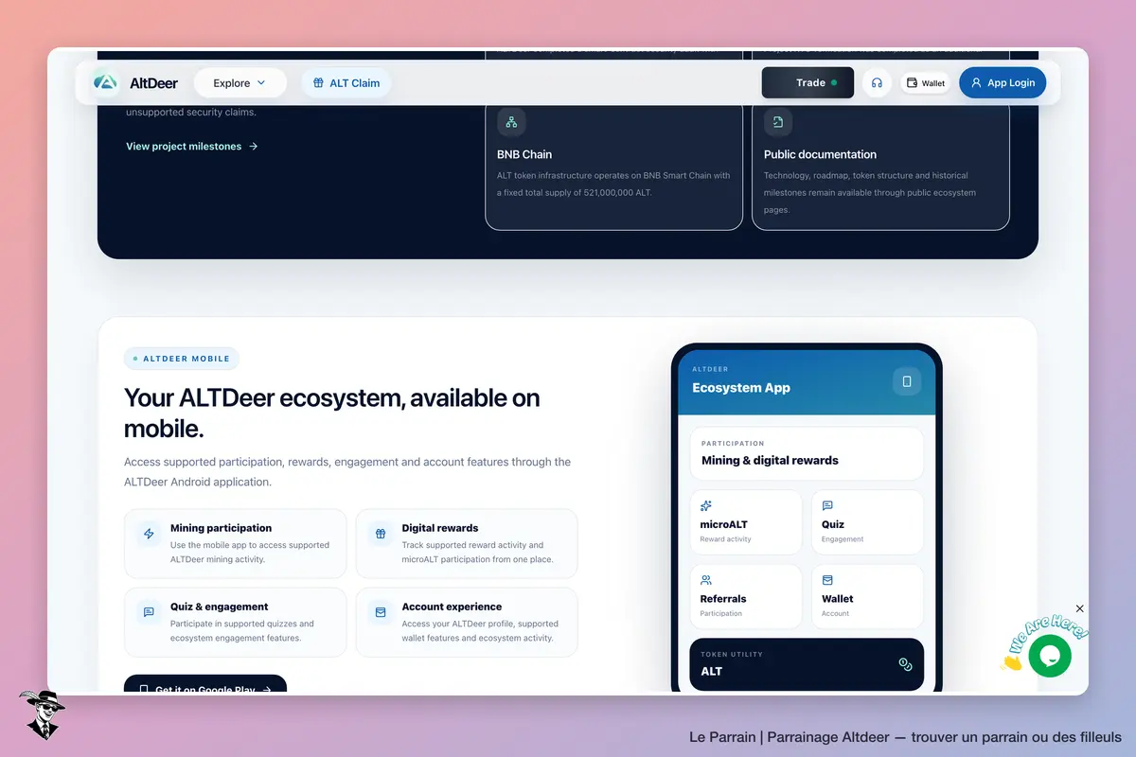Click the Wallet button in header
This screenshot has width=1136, height=757.
[x=925, y=83]
